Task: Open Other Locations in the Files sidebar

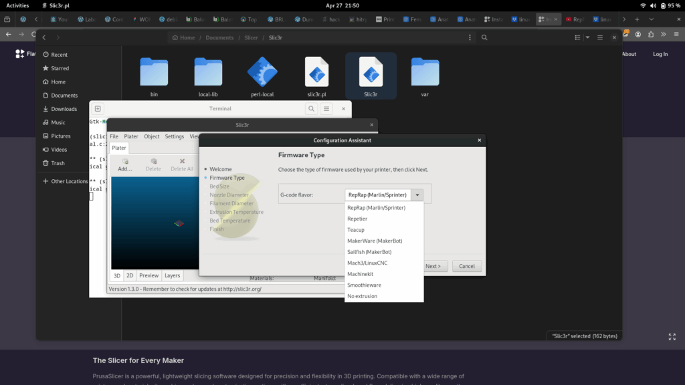Action: coord(66,181)
